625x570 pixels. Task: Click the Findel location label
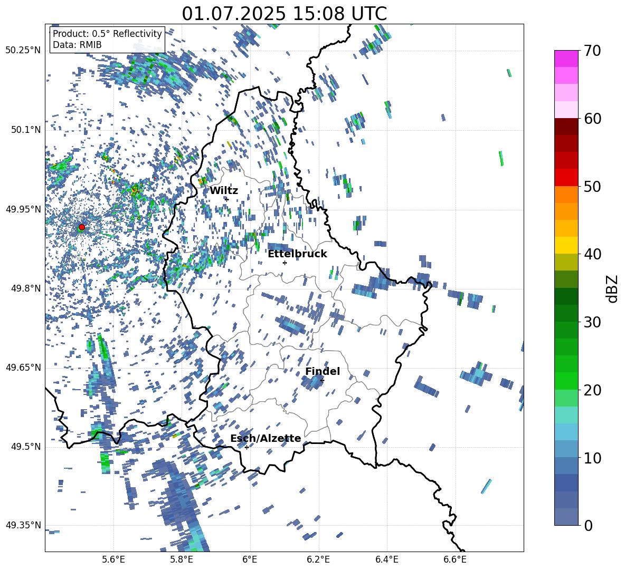[x=323, y=371]
